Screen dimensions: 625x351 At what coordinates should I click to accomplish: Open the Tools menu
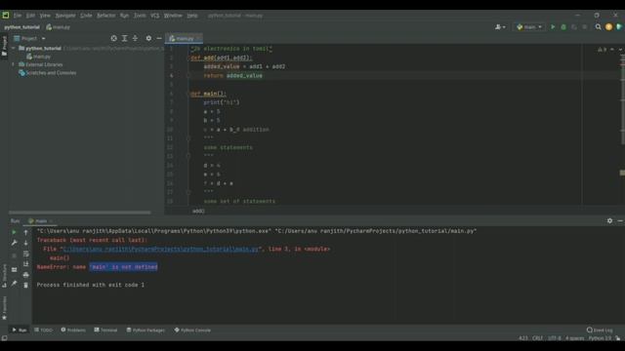(x=140, y=16)
